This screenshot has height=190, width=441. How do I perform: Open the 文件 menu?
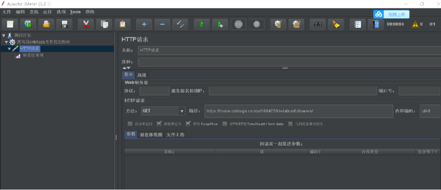point(7,12)
